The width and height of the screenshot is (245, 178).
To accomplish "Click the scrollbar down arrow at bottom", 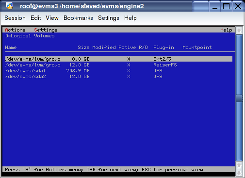I will click(x=239, y=173).
